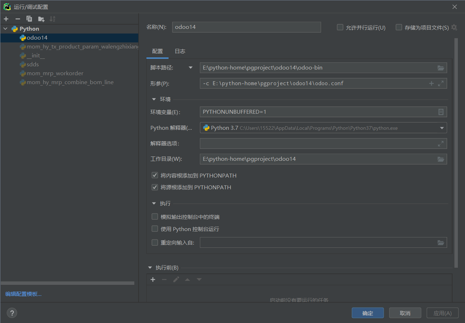Screen dimensions: 465x323
Task: Uncheck 将源根添加到 PYTHONPATH
Action: [155, 187]
